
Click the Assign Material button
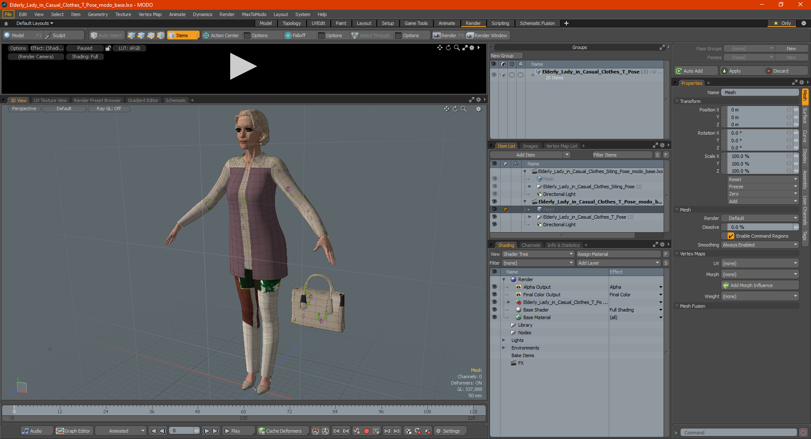click(x=618, y=254)
